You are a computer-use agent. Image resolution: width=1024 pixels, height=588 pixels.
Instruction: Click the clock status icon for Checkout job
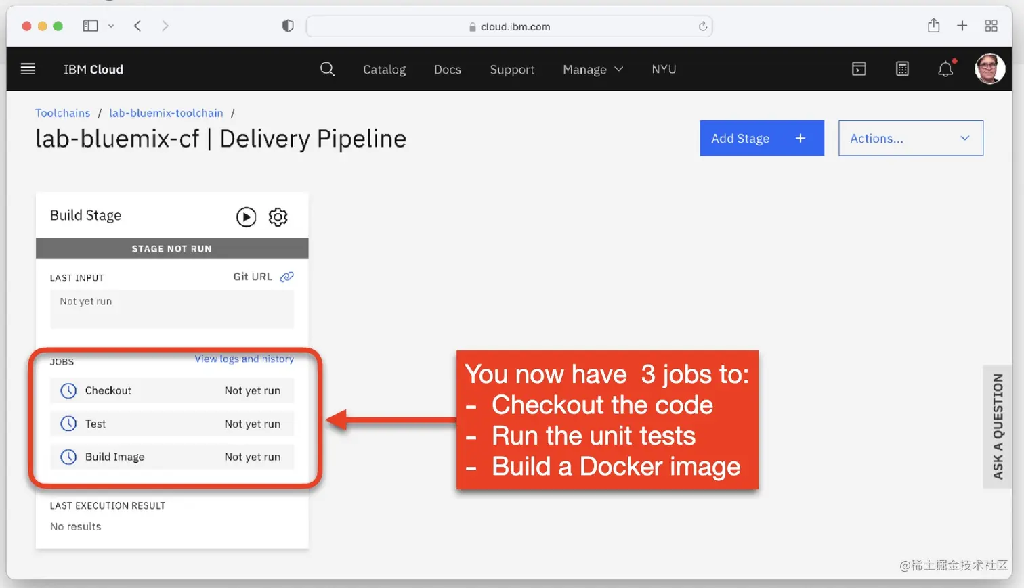(x=68, y=390)
